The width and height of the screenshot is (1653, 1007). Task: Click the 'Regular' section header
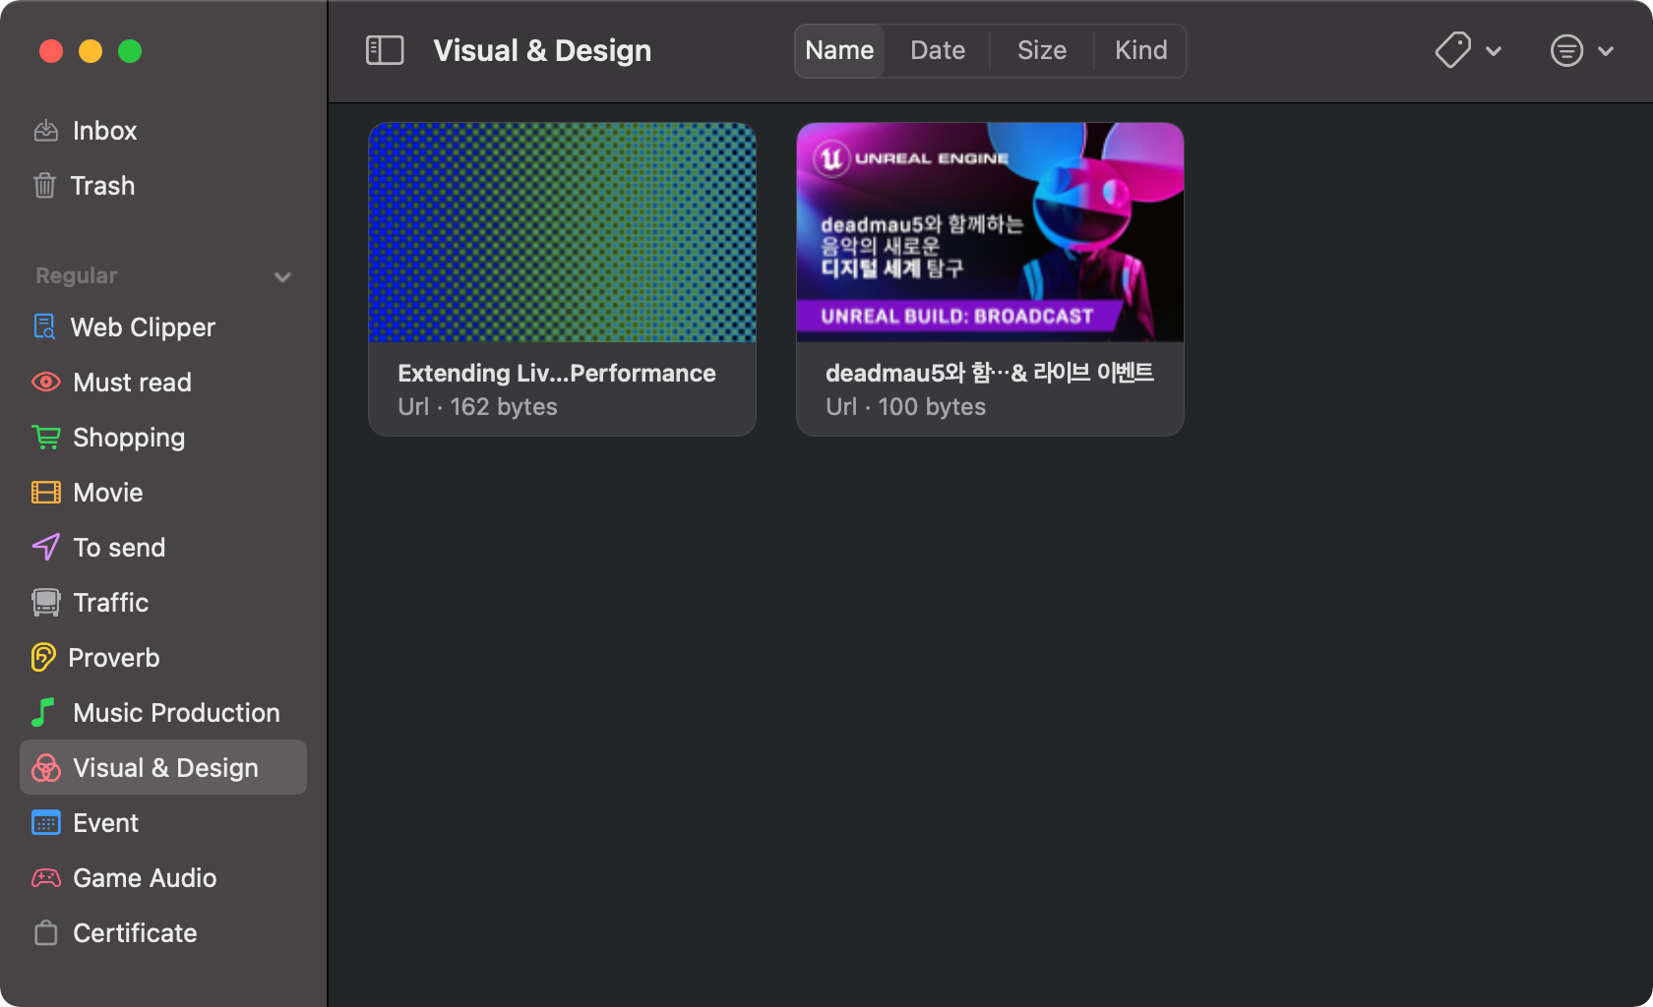77,276
